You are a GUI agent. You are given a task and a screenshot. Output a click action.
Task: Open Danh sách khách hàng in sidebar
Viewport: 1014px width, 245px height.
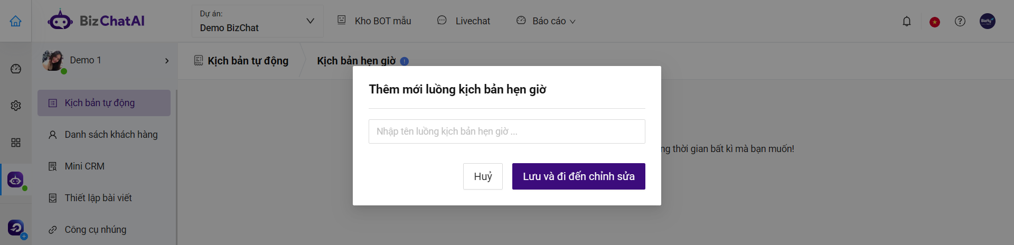(x=104, y=135)
